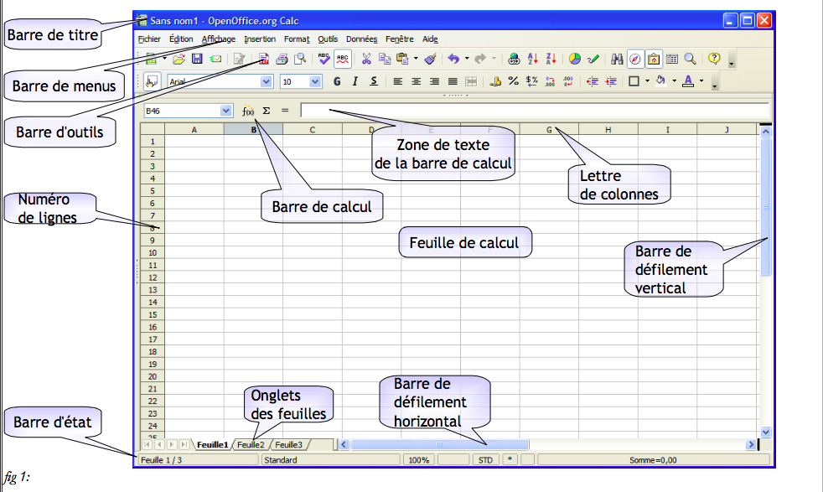The width and height of the screenshot is (823, 492).
Task: Align cell content right
Action: (435, 81)
